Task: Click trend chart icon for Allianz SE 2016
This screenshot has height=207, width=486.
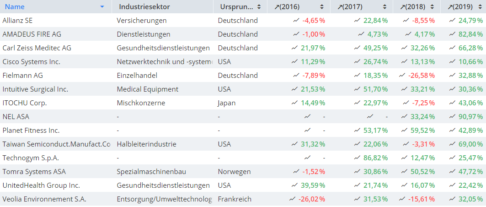Action: point(296,21)
